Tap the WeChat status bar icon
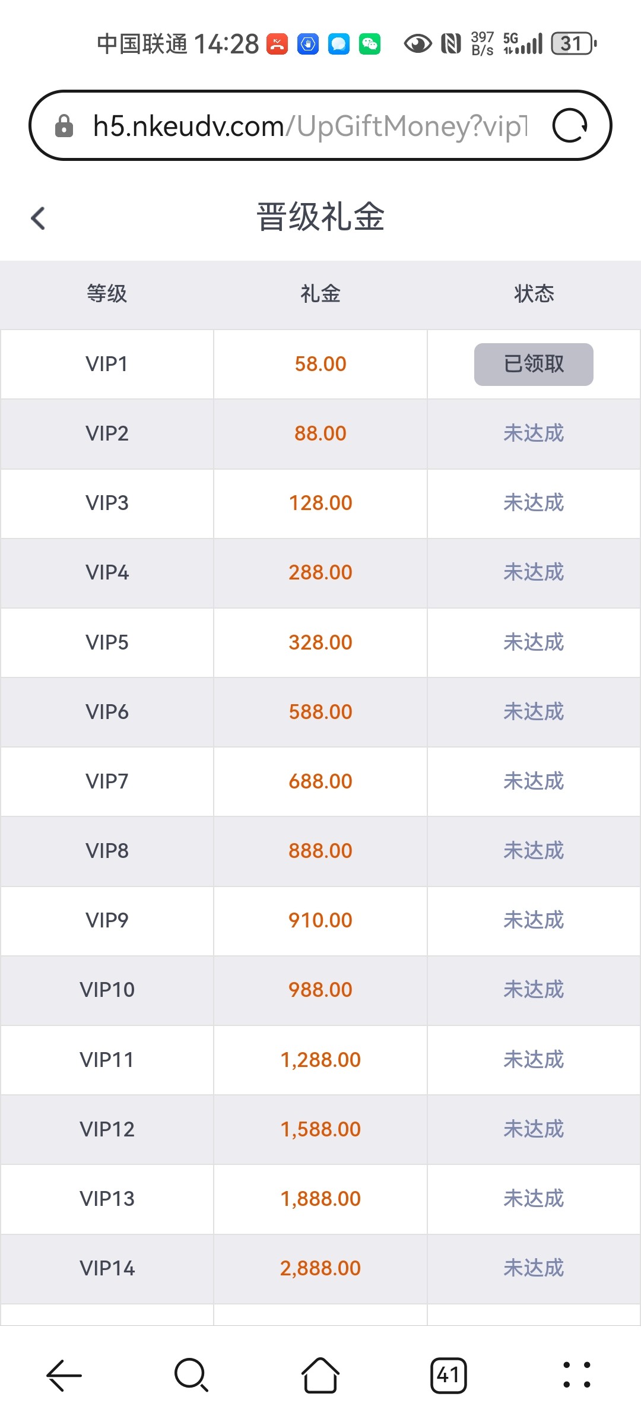This screenshot has width=641, height=1425. (x=370, y=44)
